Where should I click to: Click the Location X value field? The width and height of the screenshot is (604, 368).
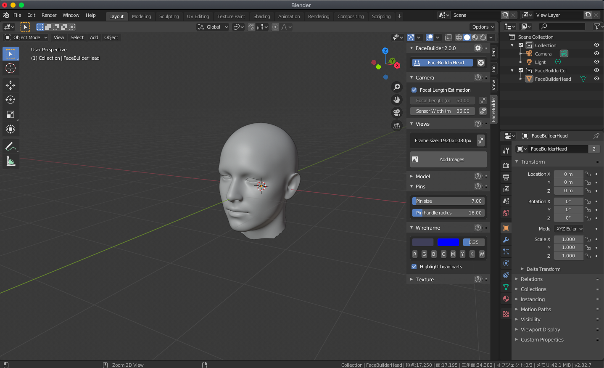(x=568, y=174)
